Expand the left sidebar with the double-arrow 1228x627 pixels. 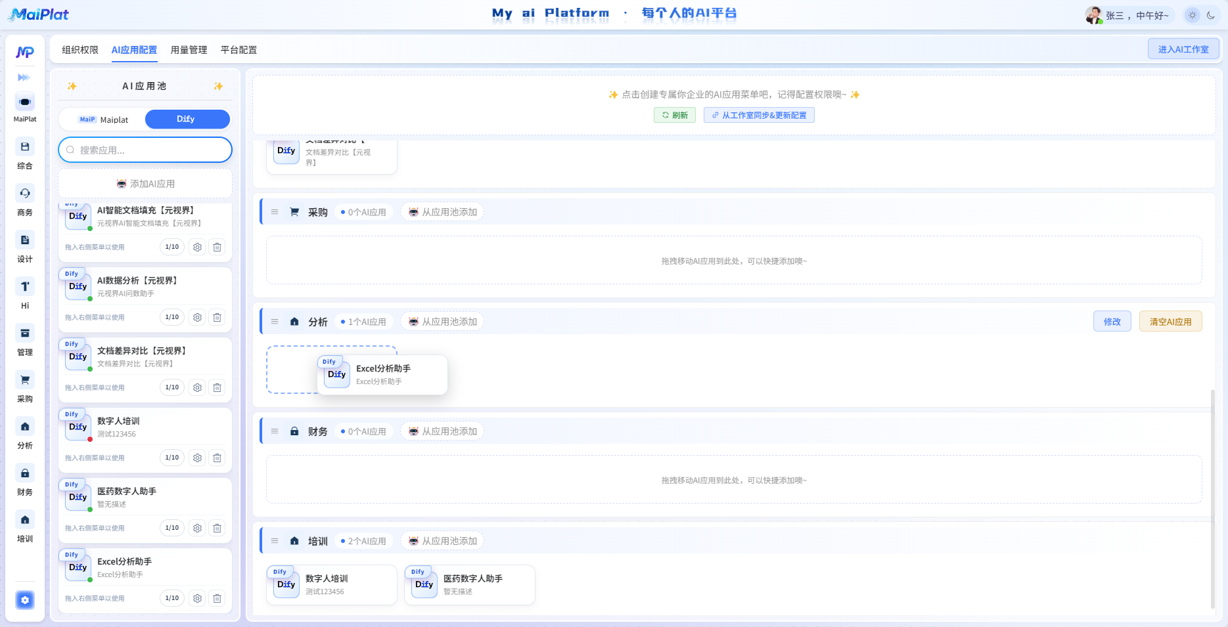click(24, 77)
